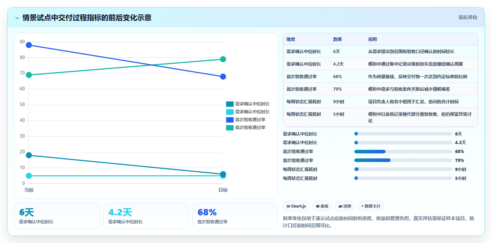Click the progress bar labeled 4.2天
492x243 pixels.
point(403,143)
